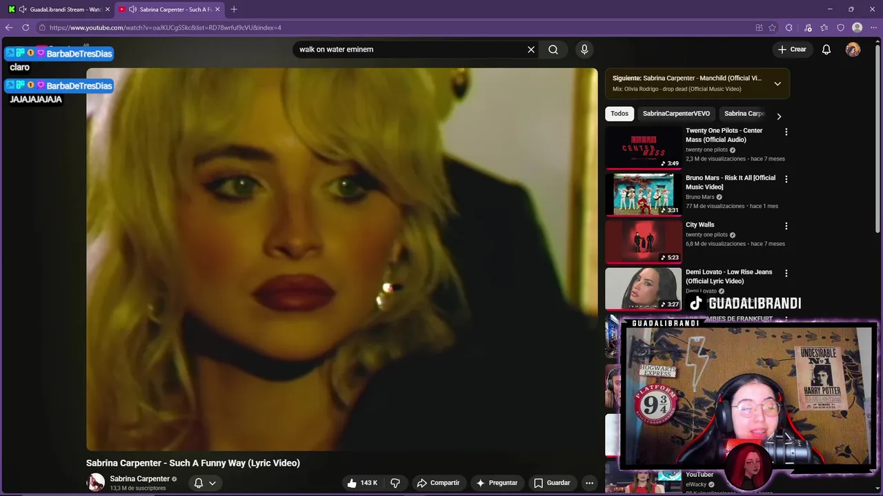This screenshot has height=496, width=883.
Task: Open Center Mass video thumbnail
Action: click(643, 147)
